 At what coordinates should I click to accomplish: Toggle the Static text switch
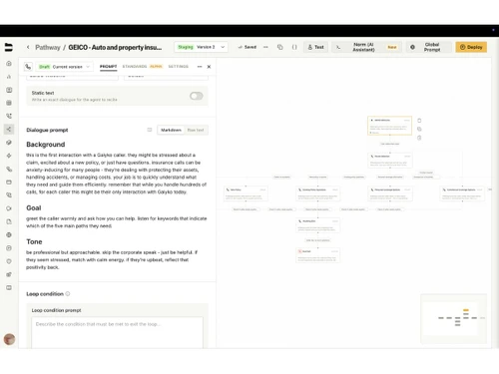[x=197, y=96]
